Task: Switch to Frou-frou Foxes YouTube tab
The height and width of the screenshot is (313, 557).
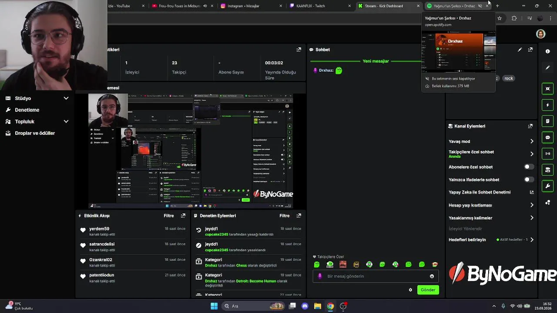Action: [x=182, y=6]
